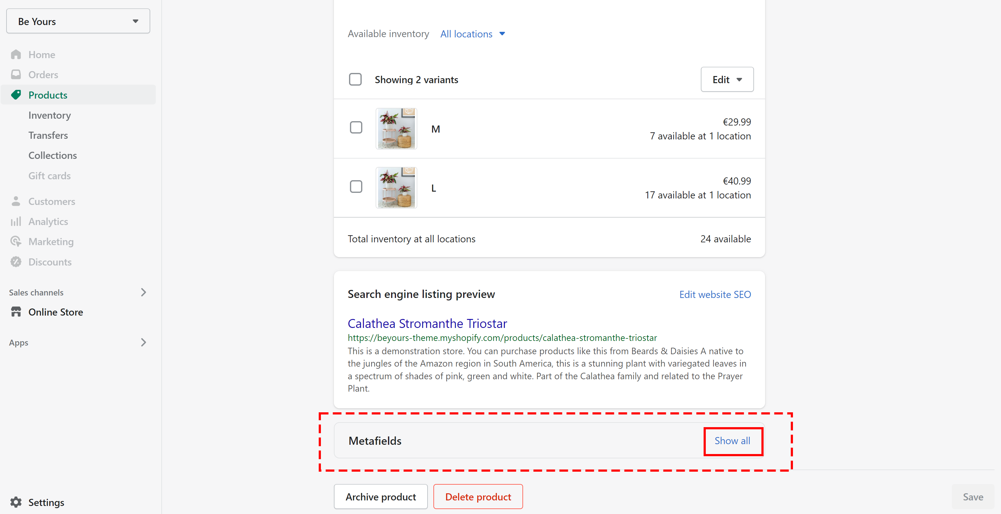1001x514 pixels.
Task: Click the Marketing target icon
Action: pyautogui.click(x=16, y=242)
